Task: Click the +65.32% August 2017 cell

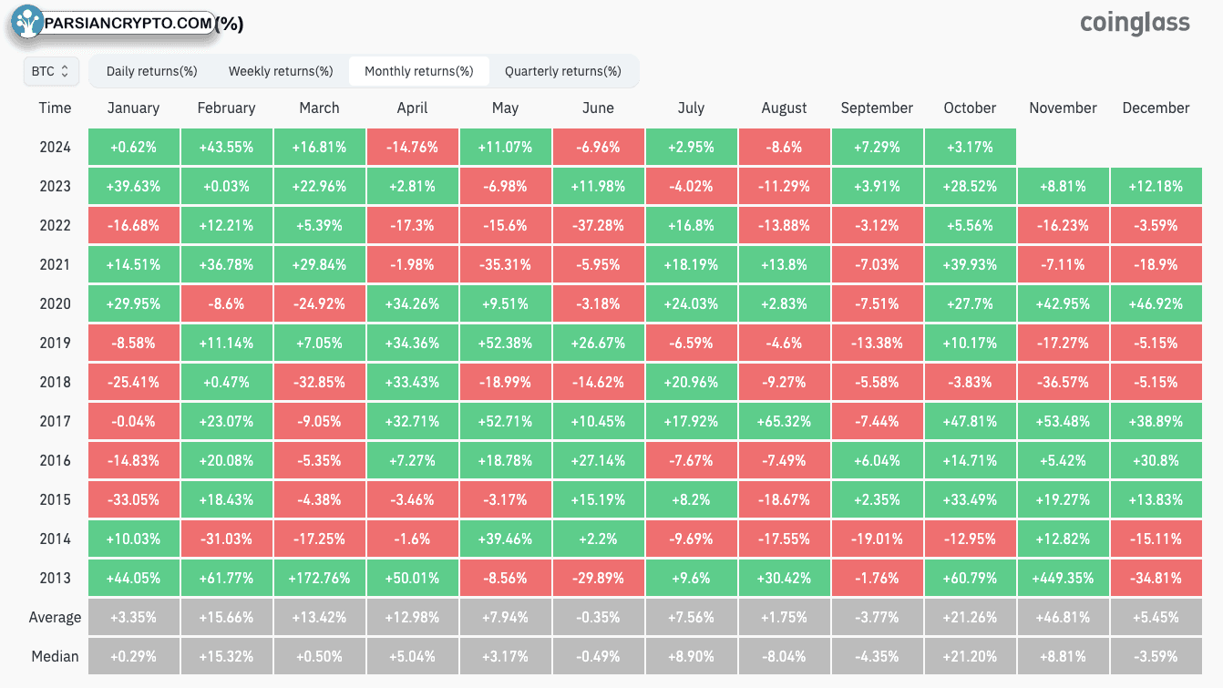Action: pos(784,421)
